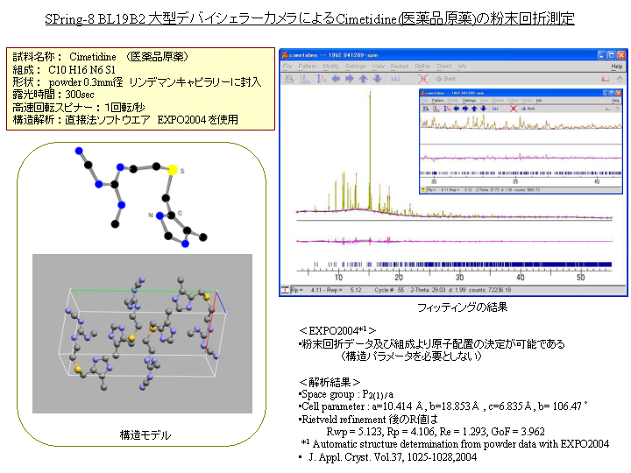Maximize the large cimetidine window
Image resolution: width=631 pixels, height=473 pixels.
coord(612,55)
